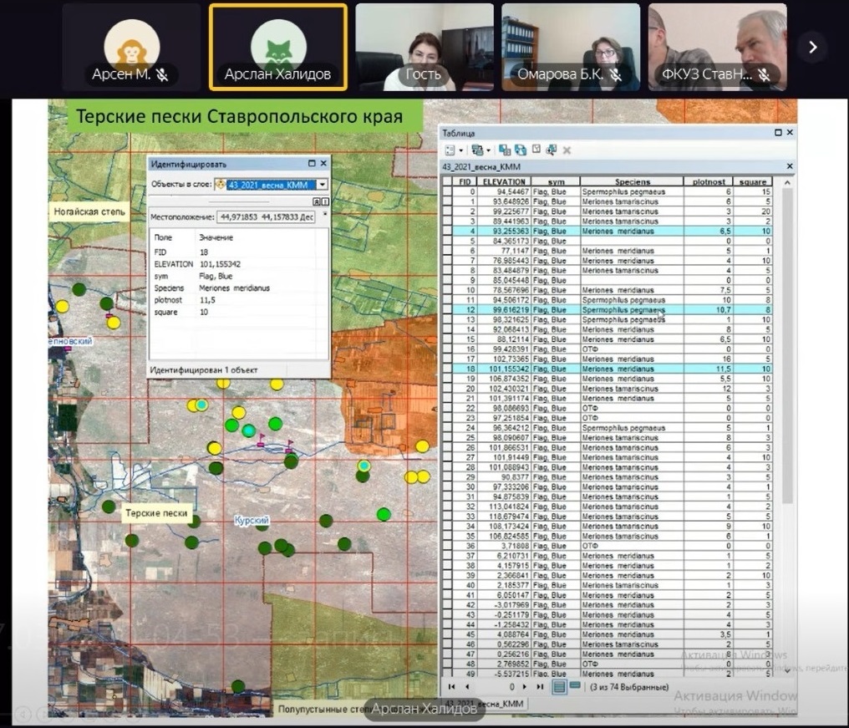The image size is (849, 728).
Task: Click the 'Speciens' column header
Action: (x=632, y=181)
